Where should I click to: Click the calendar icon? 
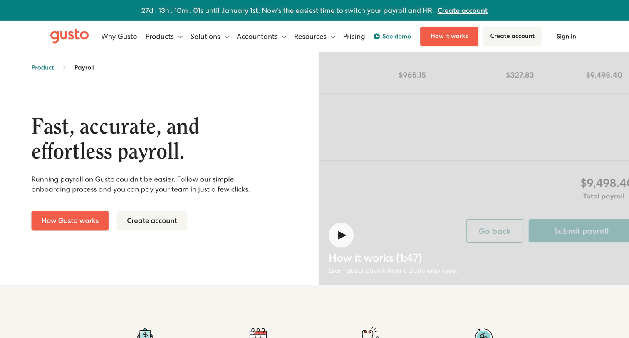pyautogui.click(x=258, y=333)
